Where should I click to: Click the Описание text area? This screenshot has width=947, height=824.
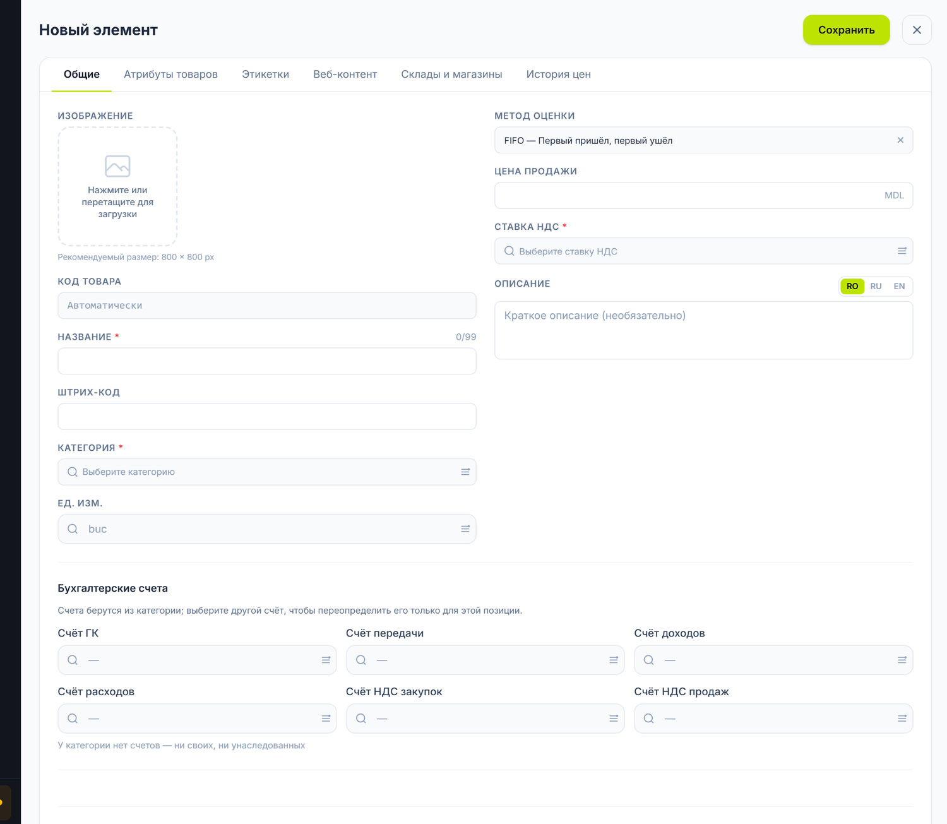(703, 330)
